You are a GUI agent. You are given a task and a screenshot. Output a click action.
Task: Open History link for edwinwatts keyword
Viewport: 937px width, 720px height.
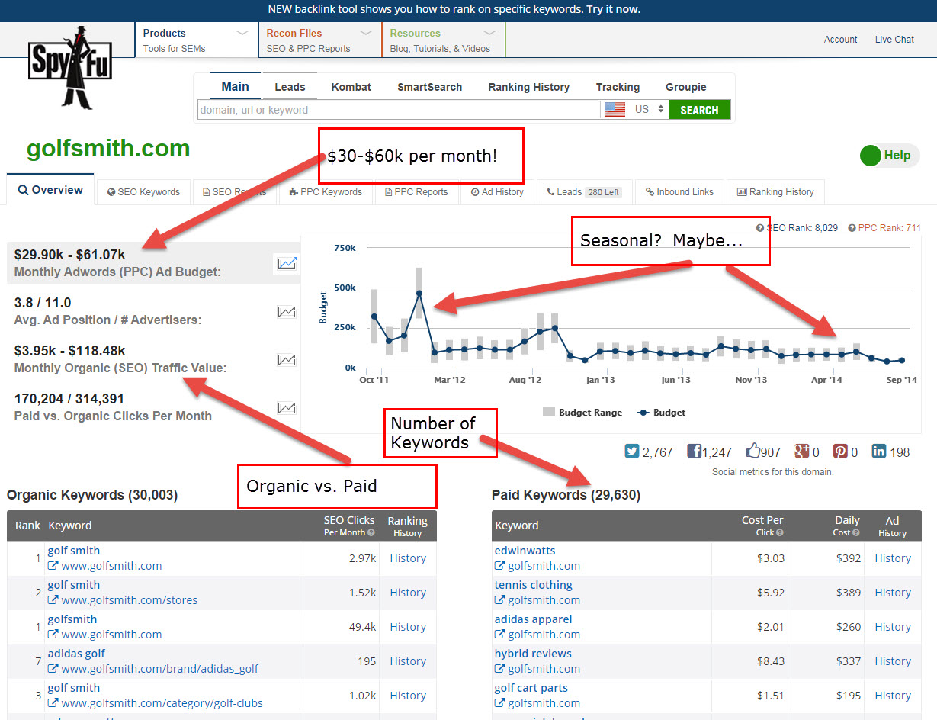892,558
